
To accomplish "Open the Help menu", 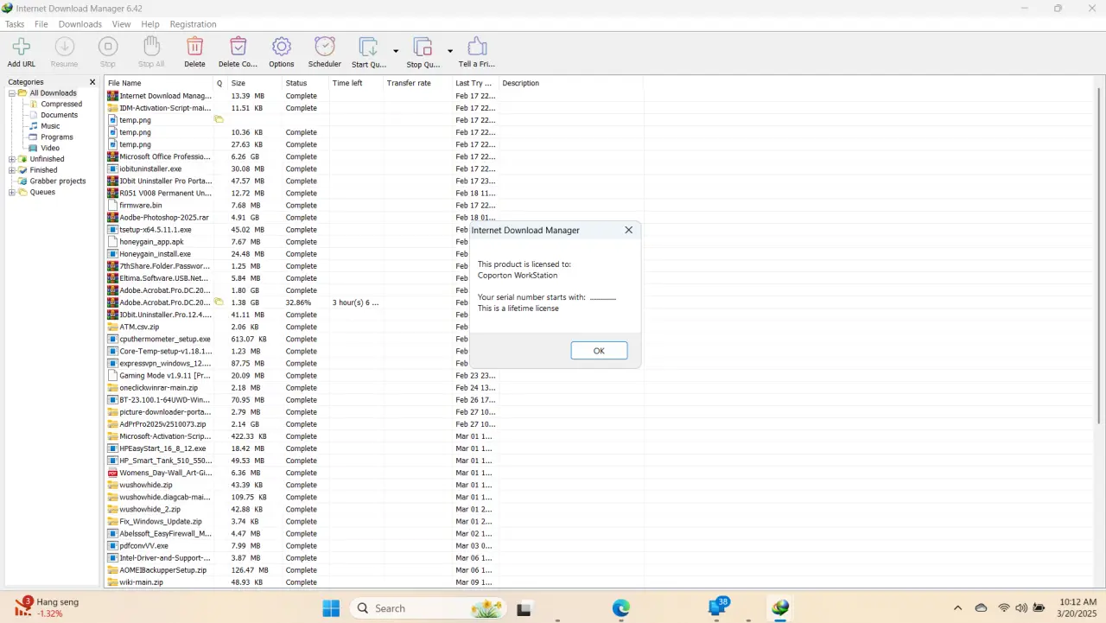I will tap(150, 24).
